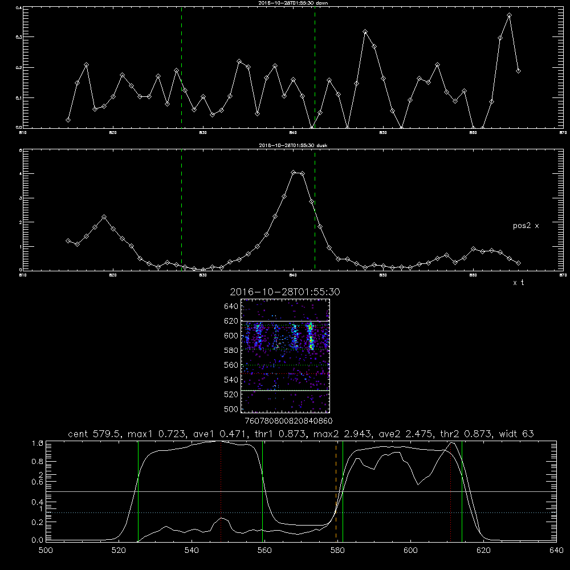Click the lower white line in the spectrogram
The height and width of the screenshot is (570, 570).
(x=286, y=390)
